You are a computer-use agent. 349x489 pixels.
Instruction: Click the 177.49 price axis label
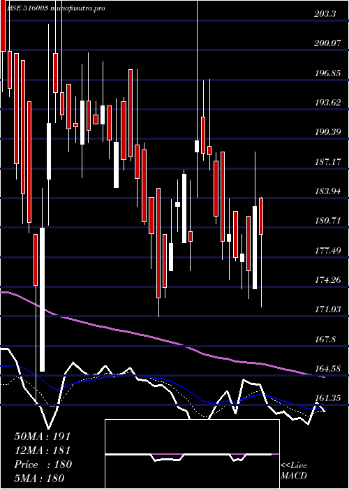point(327,251)
